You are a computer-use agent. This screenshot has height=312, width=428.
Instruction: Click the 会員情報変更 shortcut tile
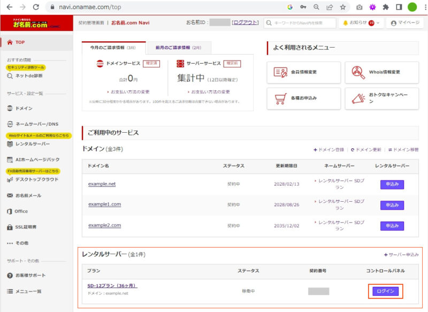pyautogui.click(x=303, y=72)
